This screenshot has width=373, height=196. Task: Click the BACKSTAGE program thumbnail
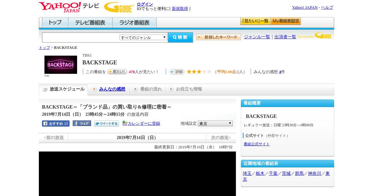tap(61, 65)
